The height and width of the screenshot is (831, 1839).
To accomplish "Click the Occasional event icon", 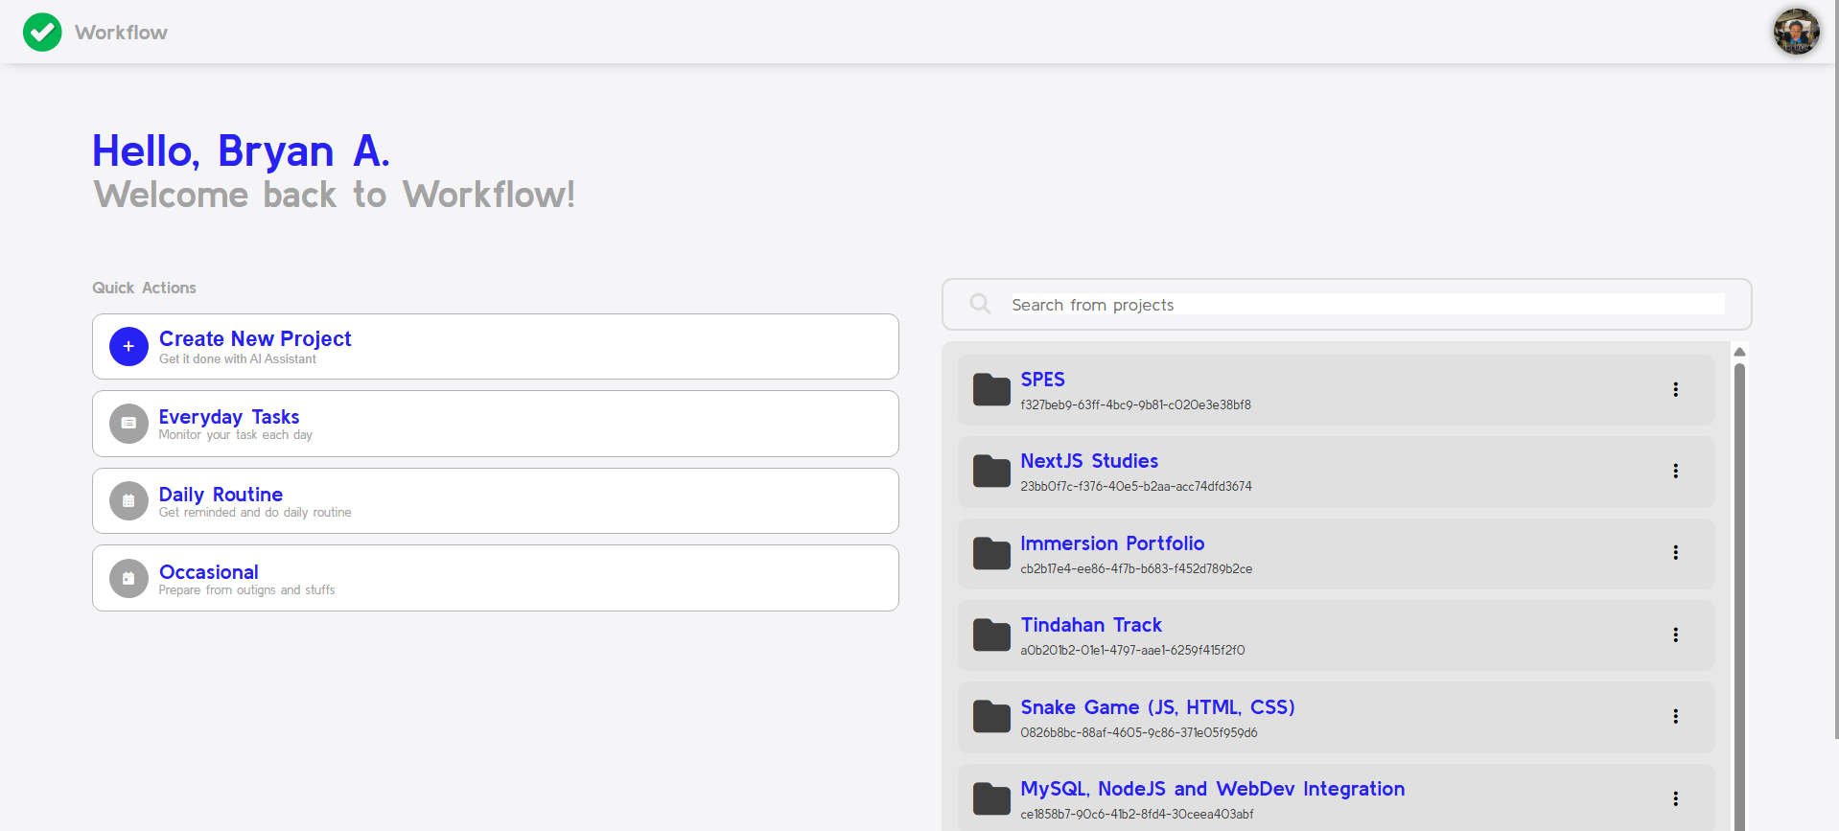I will tap(128, 579).
